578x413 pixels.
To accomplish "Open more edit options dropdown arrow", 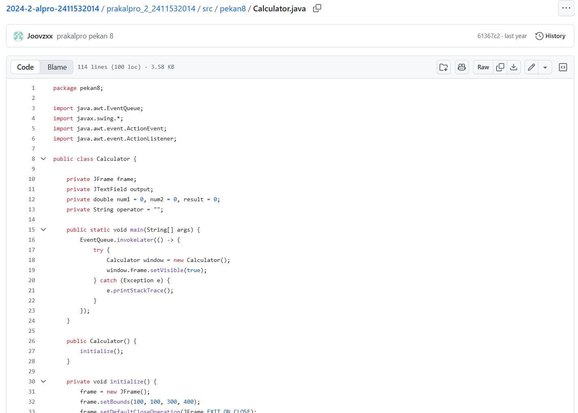I will coord(545,67).
